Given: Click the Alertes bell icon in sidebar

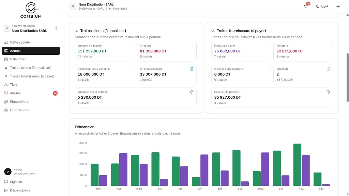Looking at the screenshot, I should tap(6, 93).
